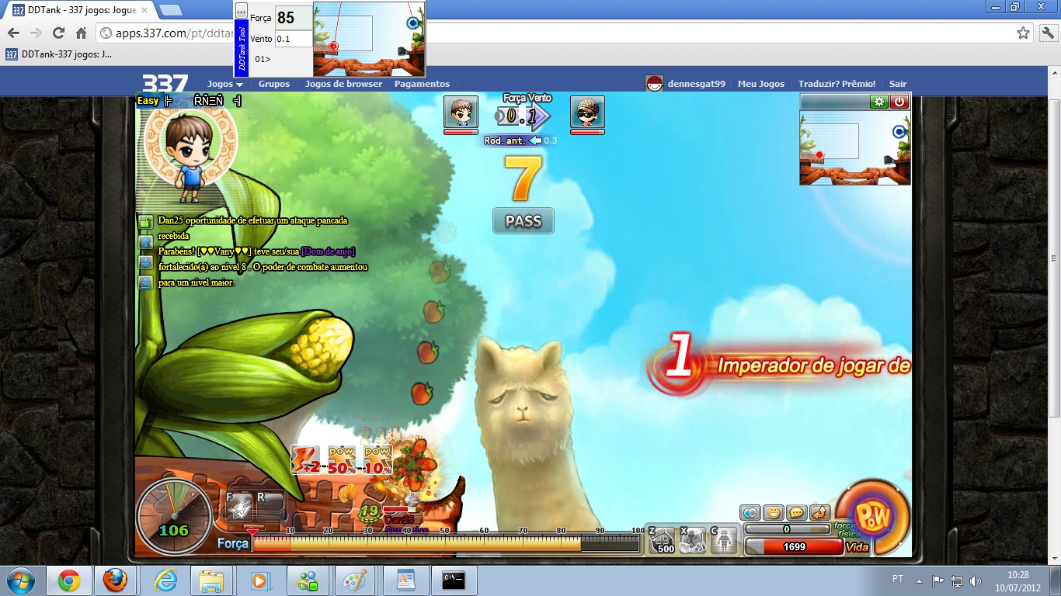The width and height of the screenshot is (1061, 596).
Task: Click the Dom de anjo chat link
Action: [329, 251]
